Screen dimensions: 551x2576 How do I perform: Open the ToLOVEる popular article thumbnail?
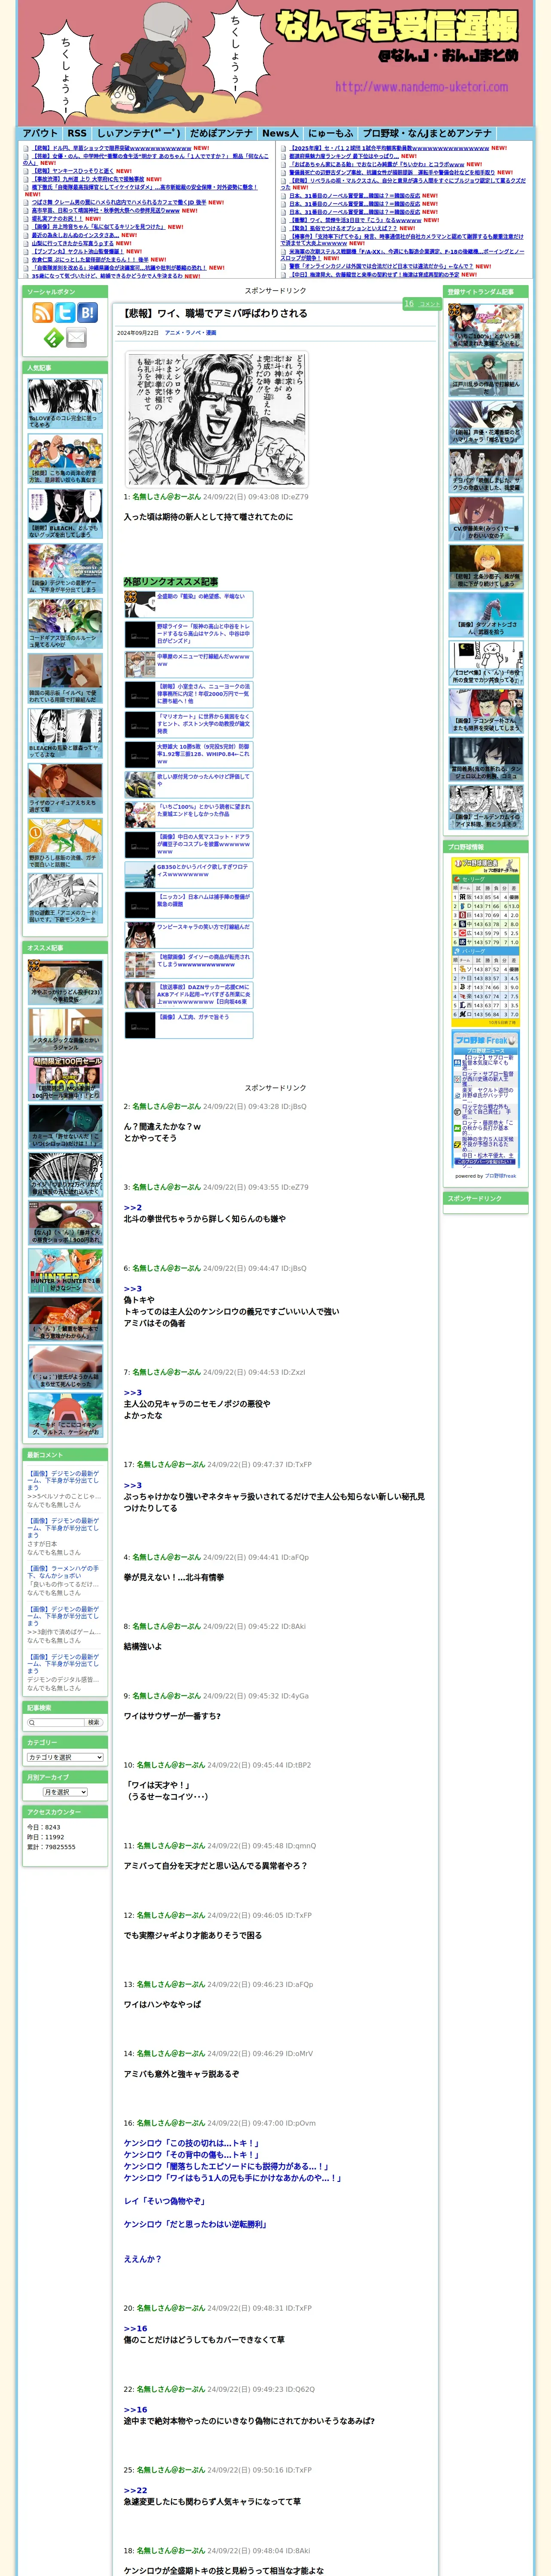click(x=65, y=405)
